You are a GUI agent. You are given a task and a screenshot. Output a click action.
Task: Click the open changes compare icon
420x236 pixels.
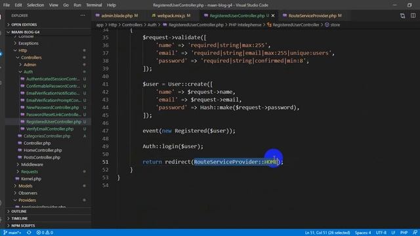pos(402,16)
